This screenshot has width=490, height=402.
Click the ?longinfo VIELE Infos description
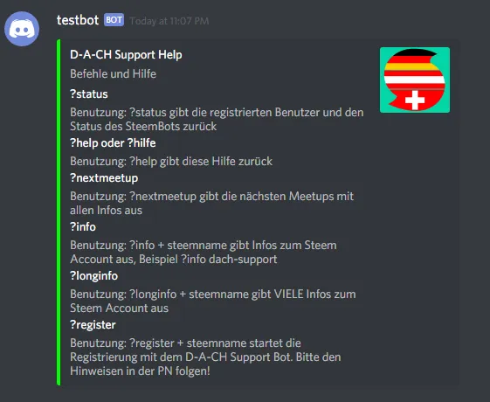[213, 301]
